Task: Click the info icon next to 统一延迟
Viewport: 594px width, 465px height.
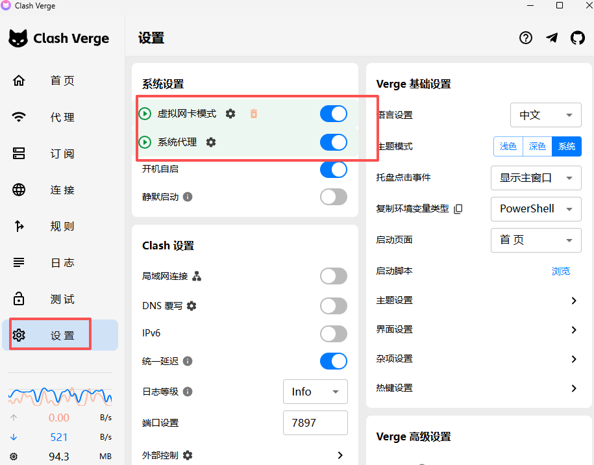Action: pos(188,361)
